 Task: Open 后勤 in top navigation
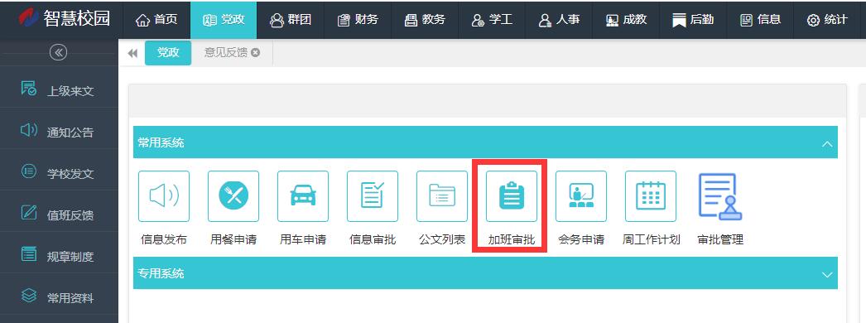pos(693,20)
